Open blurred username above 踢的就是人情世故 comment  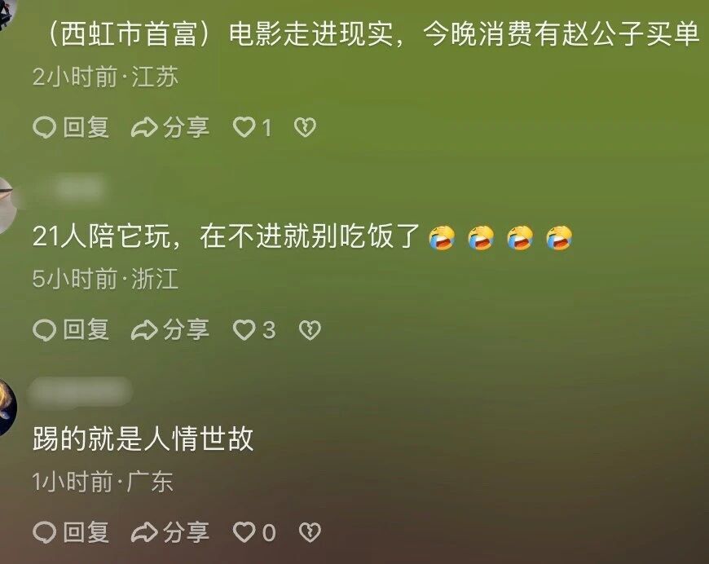pyautogui.click(x=80, y=391)
